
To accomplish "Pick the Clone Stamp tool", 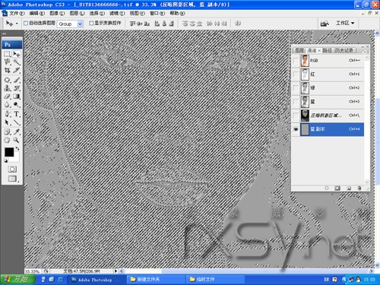I will [8, 88].
